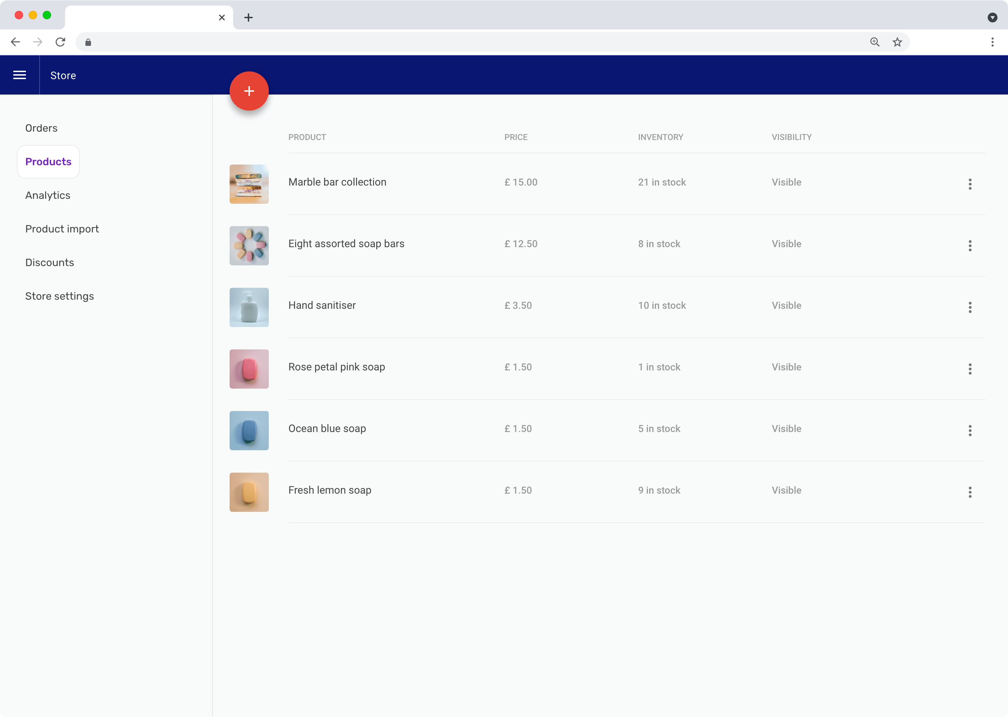Open Chrome's three-dot settings menu
Screen dimensions: 1008x717
(x=992, y=42)
